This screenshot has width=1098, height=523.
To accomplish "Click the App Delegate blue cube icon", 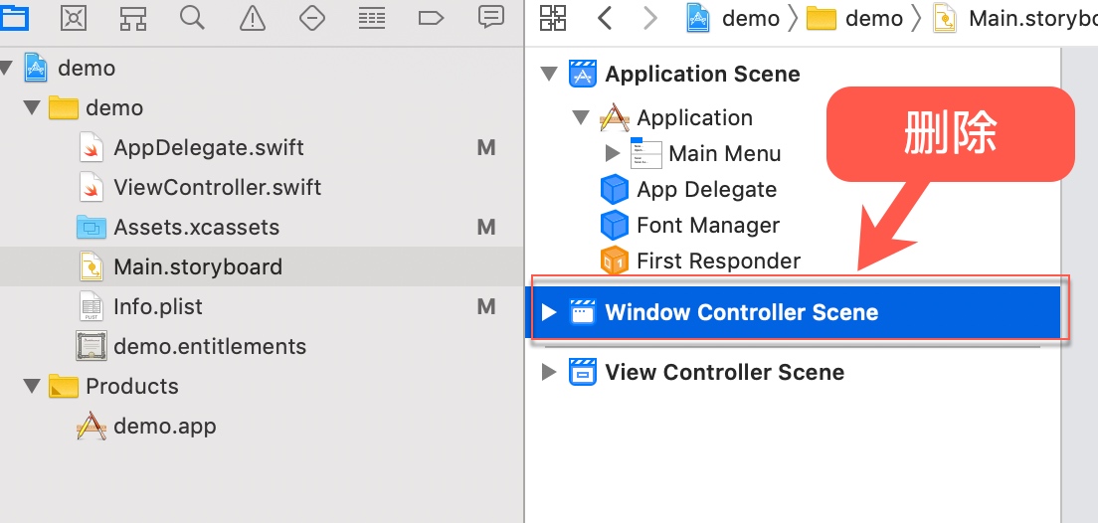I will click(x=614, y=189).
